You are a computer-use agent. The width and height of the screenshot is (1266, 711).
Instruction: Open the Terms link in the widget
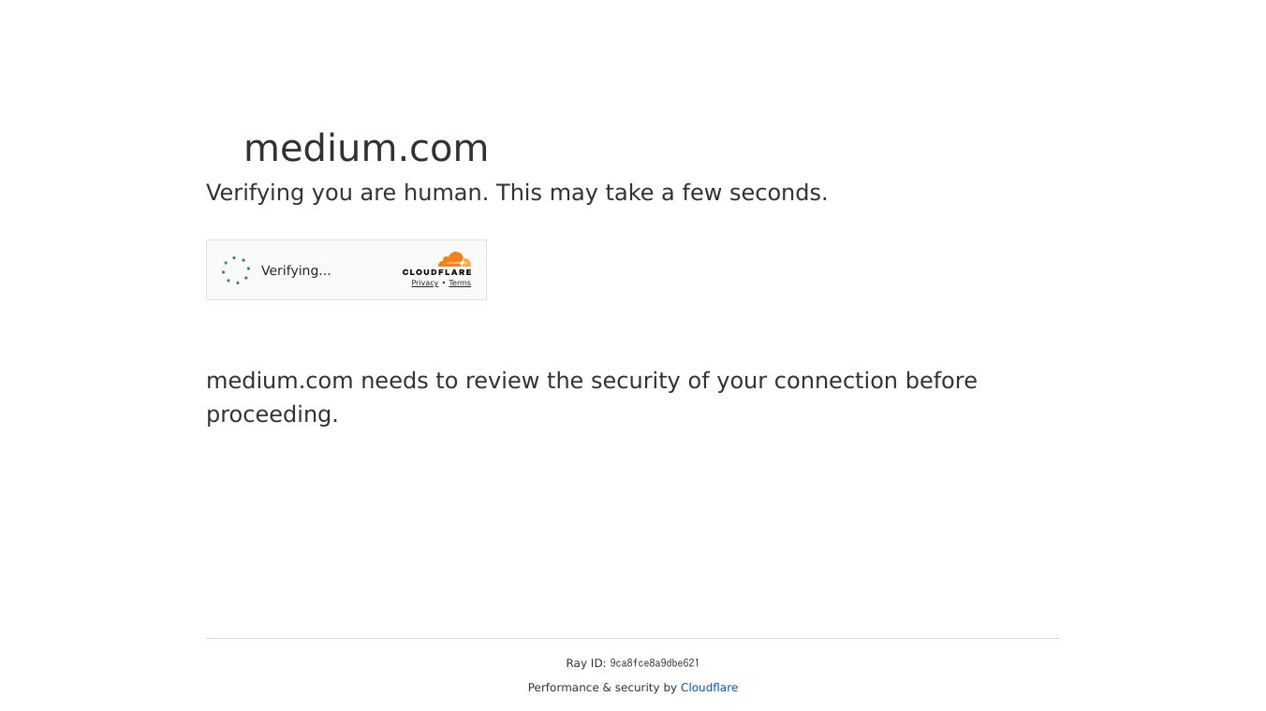460,283
